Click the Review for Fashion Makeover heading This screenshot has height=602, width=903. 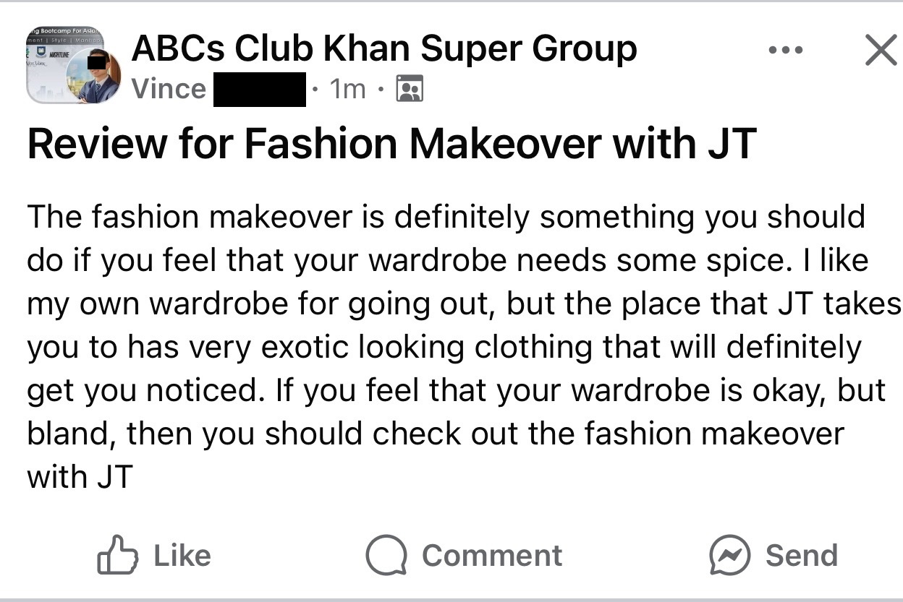[391, 144]
